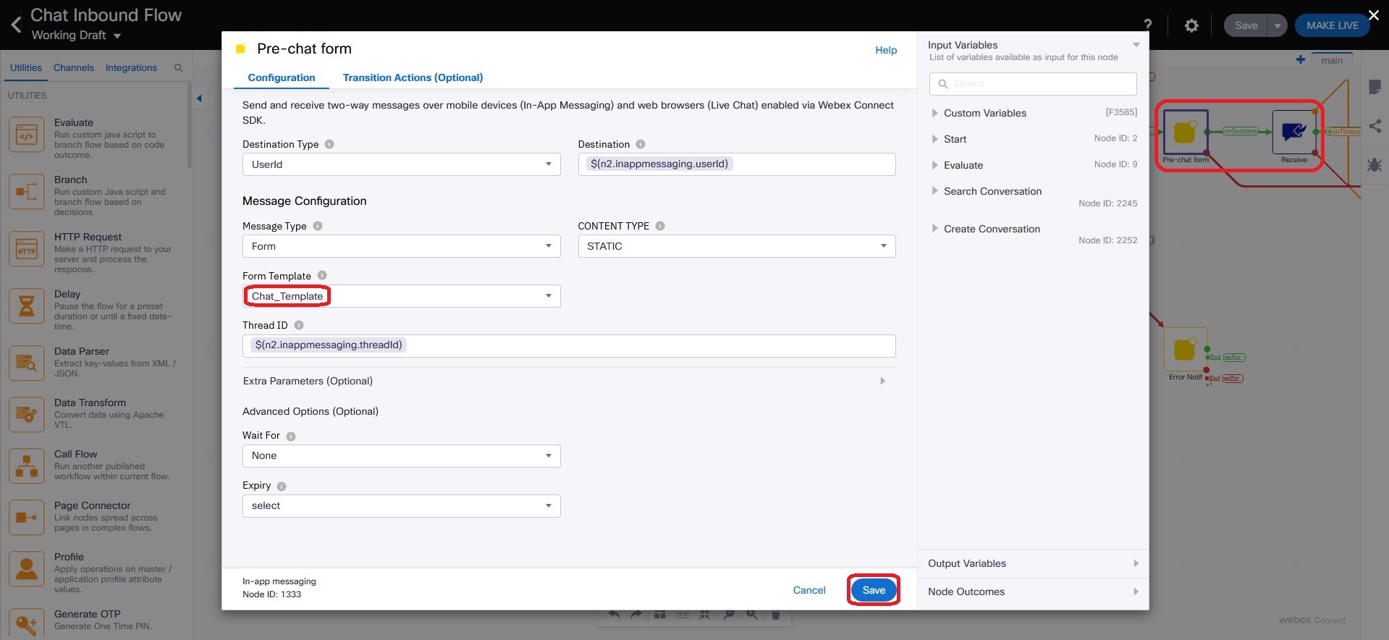Expand the Search Conversation variables
The height and width of the screenshot is (640, 1389).
click(x=935, y=191)
